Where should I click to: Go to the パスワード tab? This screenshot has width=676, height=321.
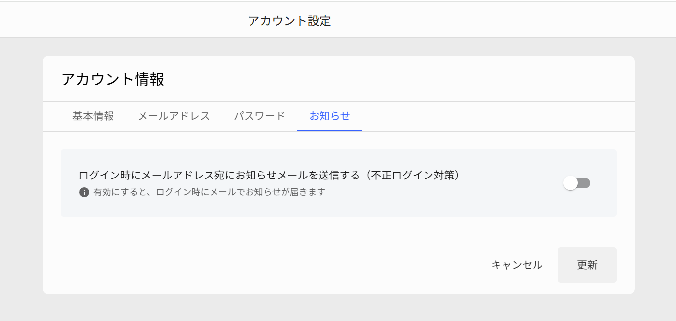[x=259, y=116]
